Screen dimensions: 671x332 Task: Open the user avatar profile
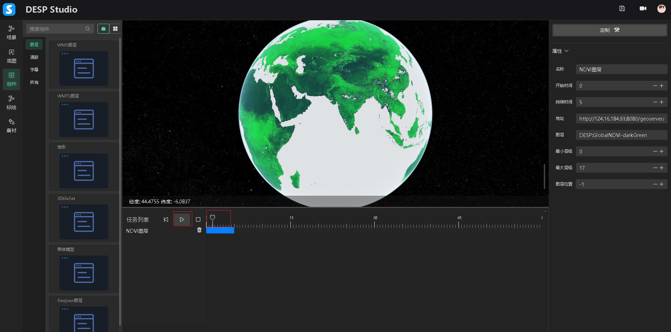pyautogui.click(x=661, y=9)
